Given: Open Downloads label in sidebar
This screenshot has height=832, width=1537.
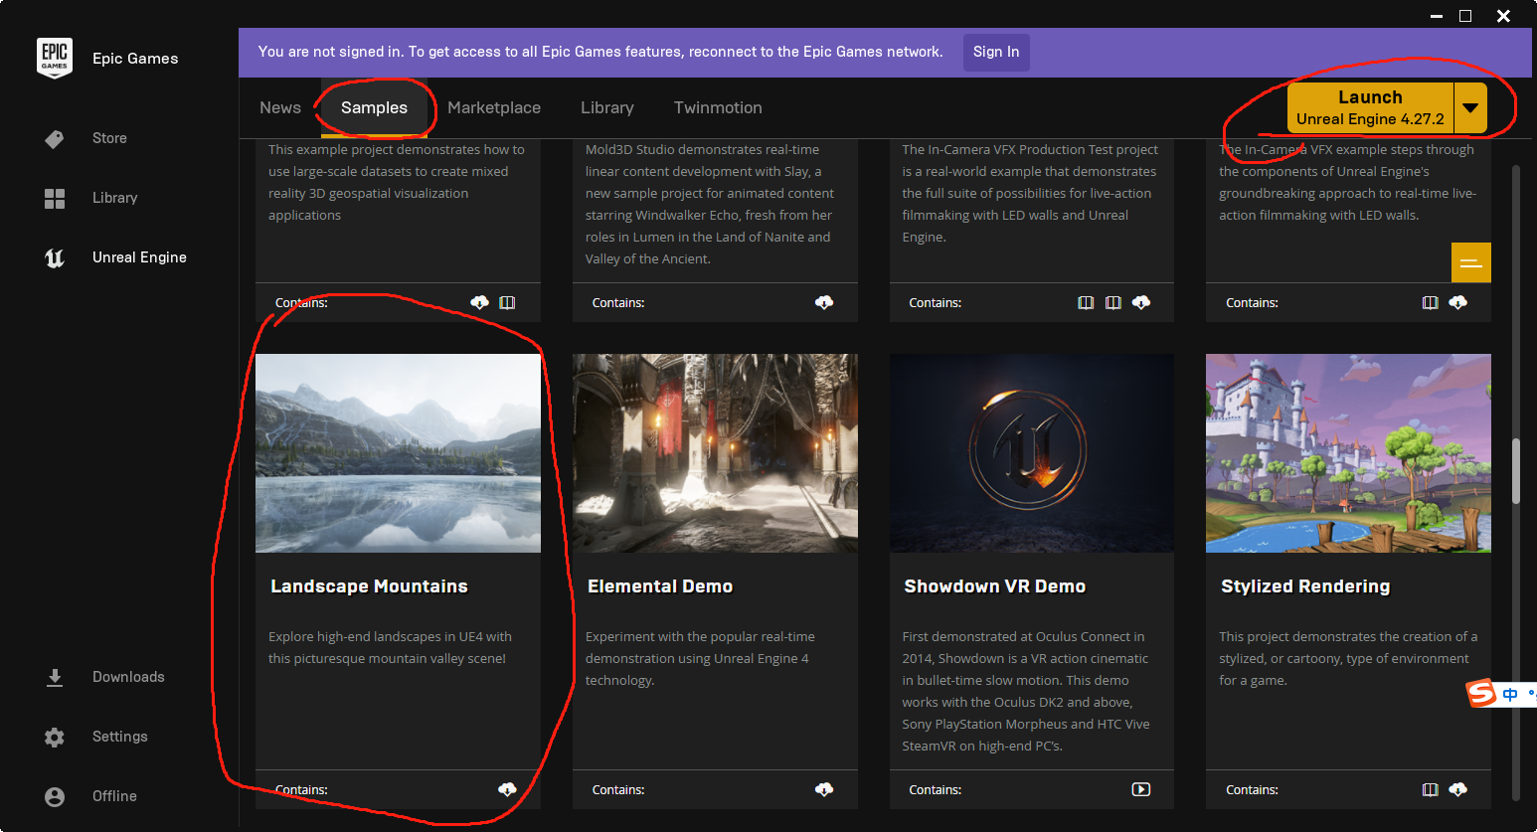Looking at the screenshot, I should 128,677.
